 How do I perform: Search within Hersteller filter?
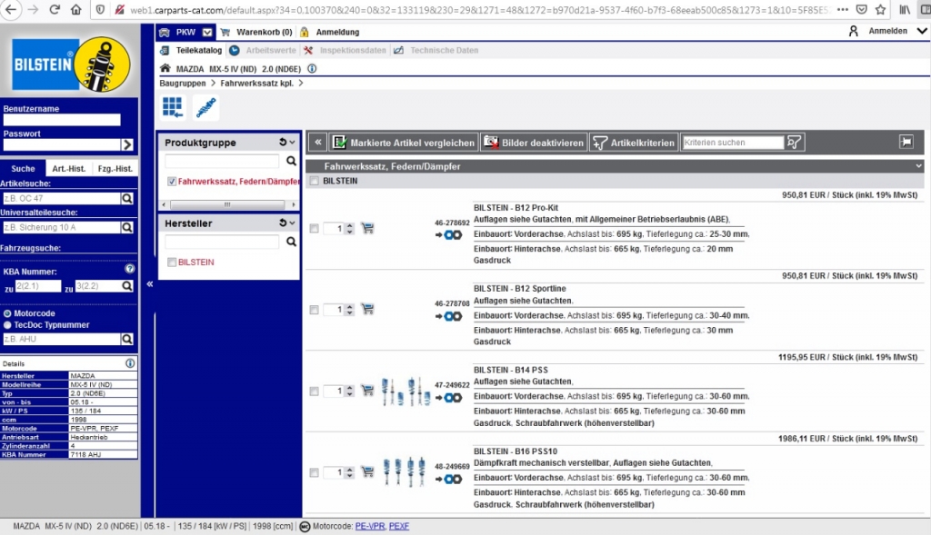point(291,242)
